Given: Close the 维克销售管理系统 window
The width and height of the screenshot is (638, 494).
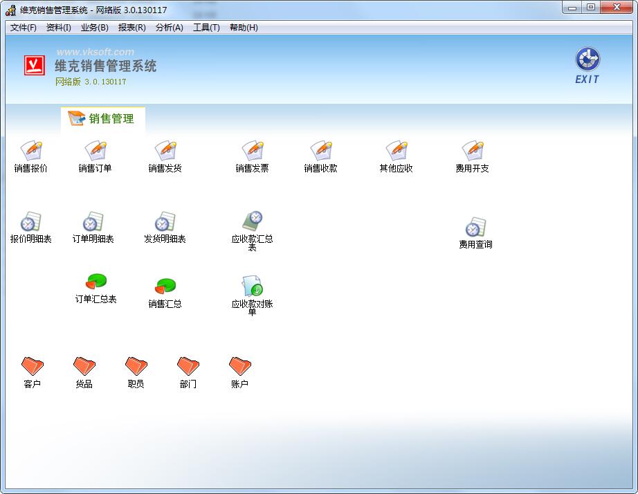Looking at the screenshot, I should click(x=617, y=8).
